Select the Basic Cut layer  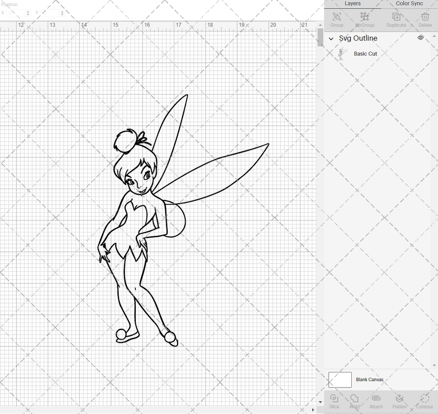(365, 53)
